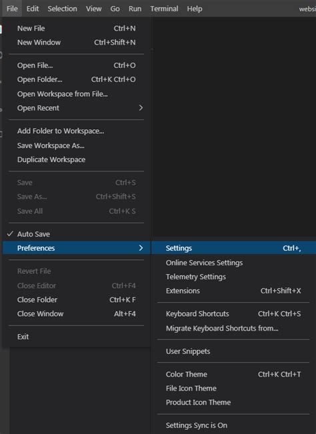Choose Open Folder... menu entry

pyautogui.click(x=77, y=79)
